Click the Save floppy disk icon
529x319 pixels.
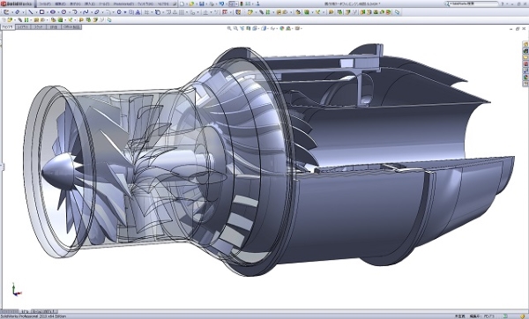tap(201, 4)
